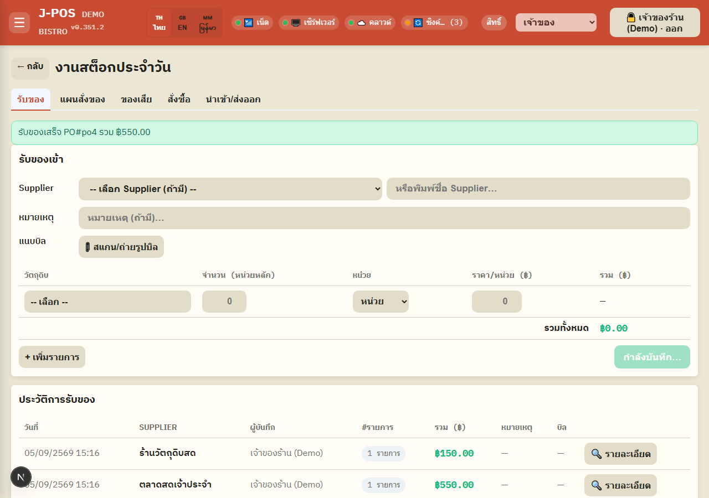Click the รับของเสร็จ PO#po4 success message

coord(354,133)
